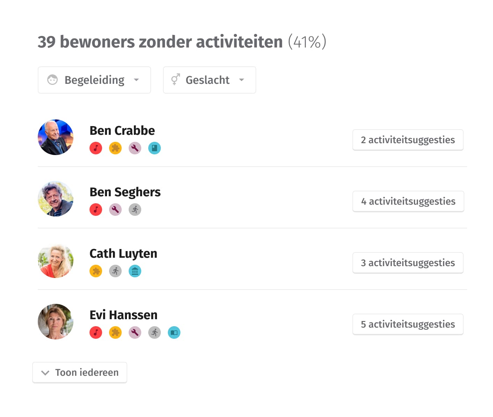Click Evi Hanssen's red music icon
Image resolution: width=493 pixels, height=417 pixels.
96,332
